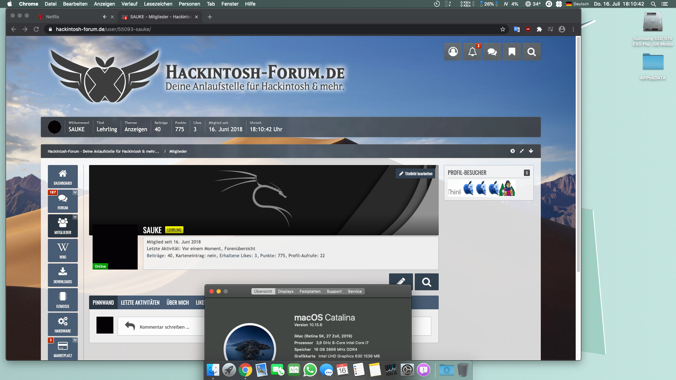Click the browser page vertical scrollbar
This screenshot has width=676, height=380.
[578, 155]
